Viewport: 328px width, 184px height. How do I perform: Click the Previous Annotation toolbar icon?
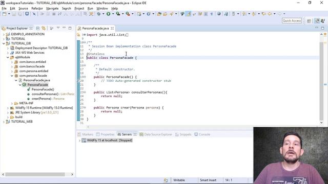pos(254,14)
